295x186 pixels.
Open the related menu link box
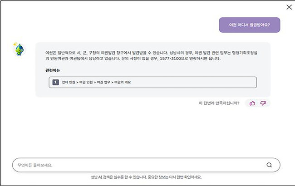click(x=152, y=82)
